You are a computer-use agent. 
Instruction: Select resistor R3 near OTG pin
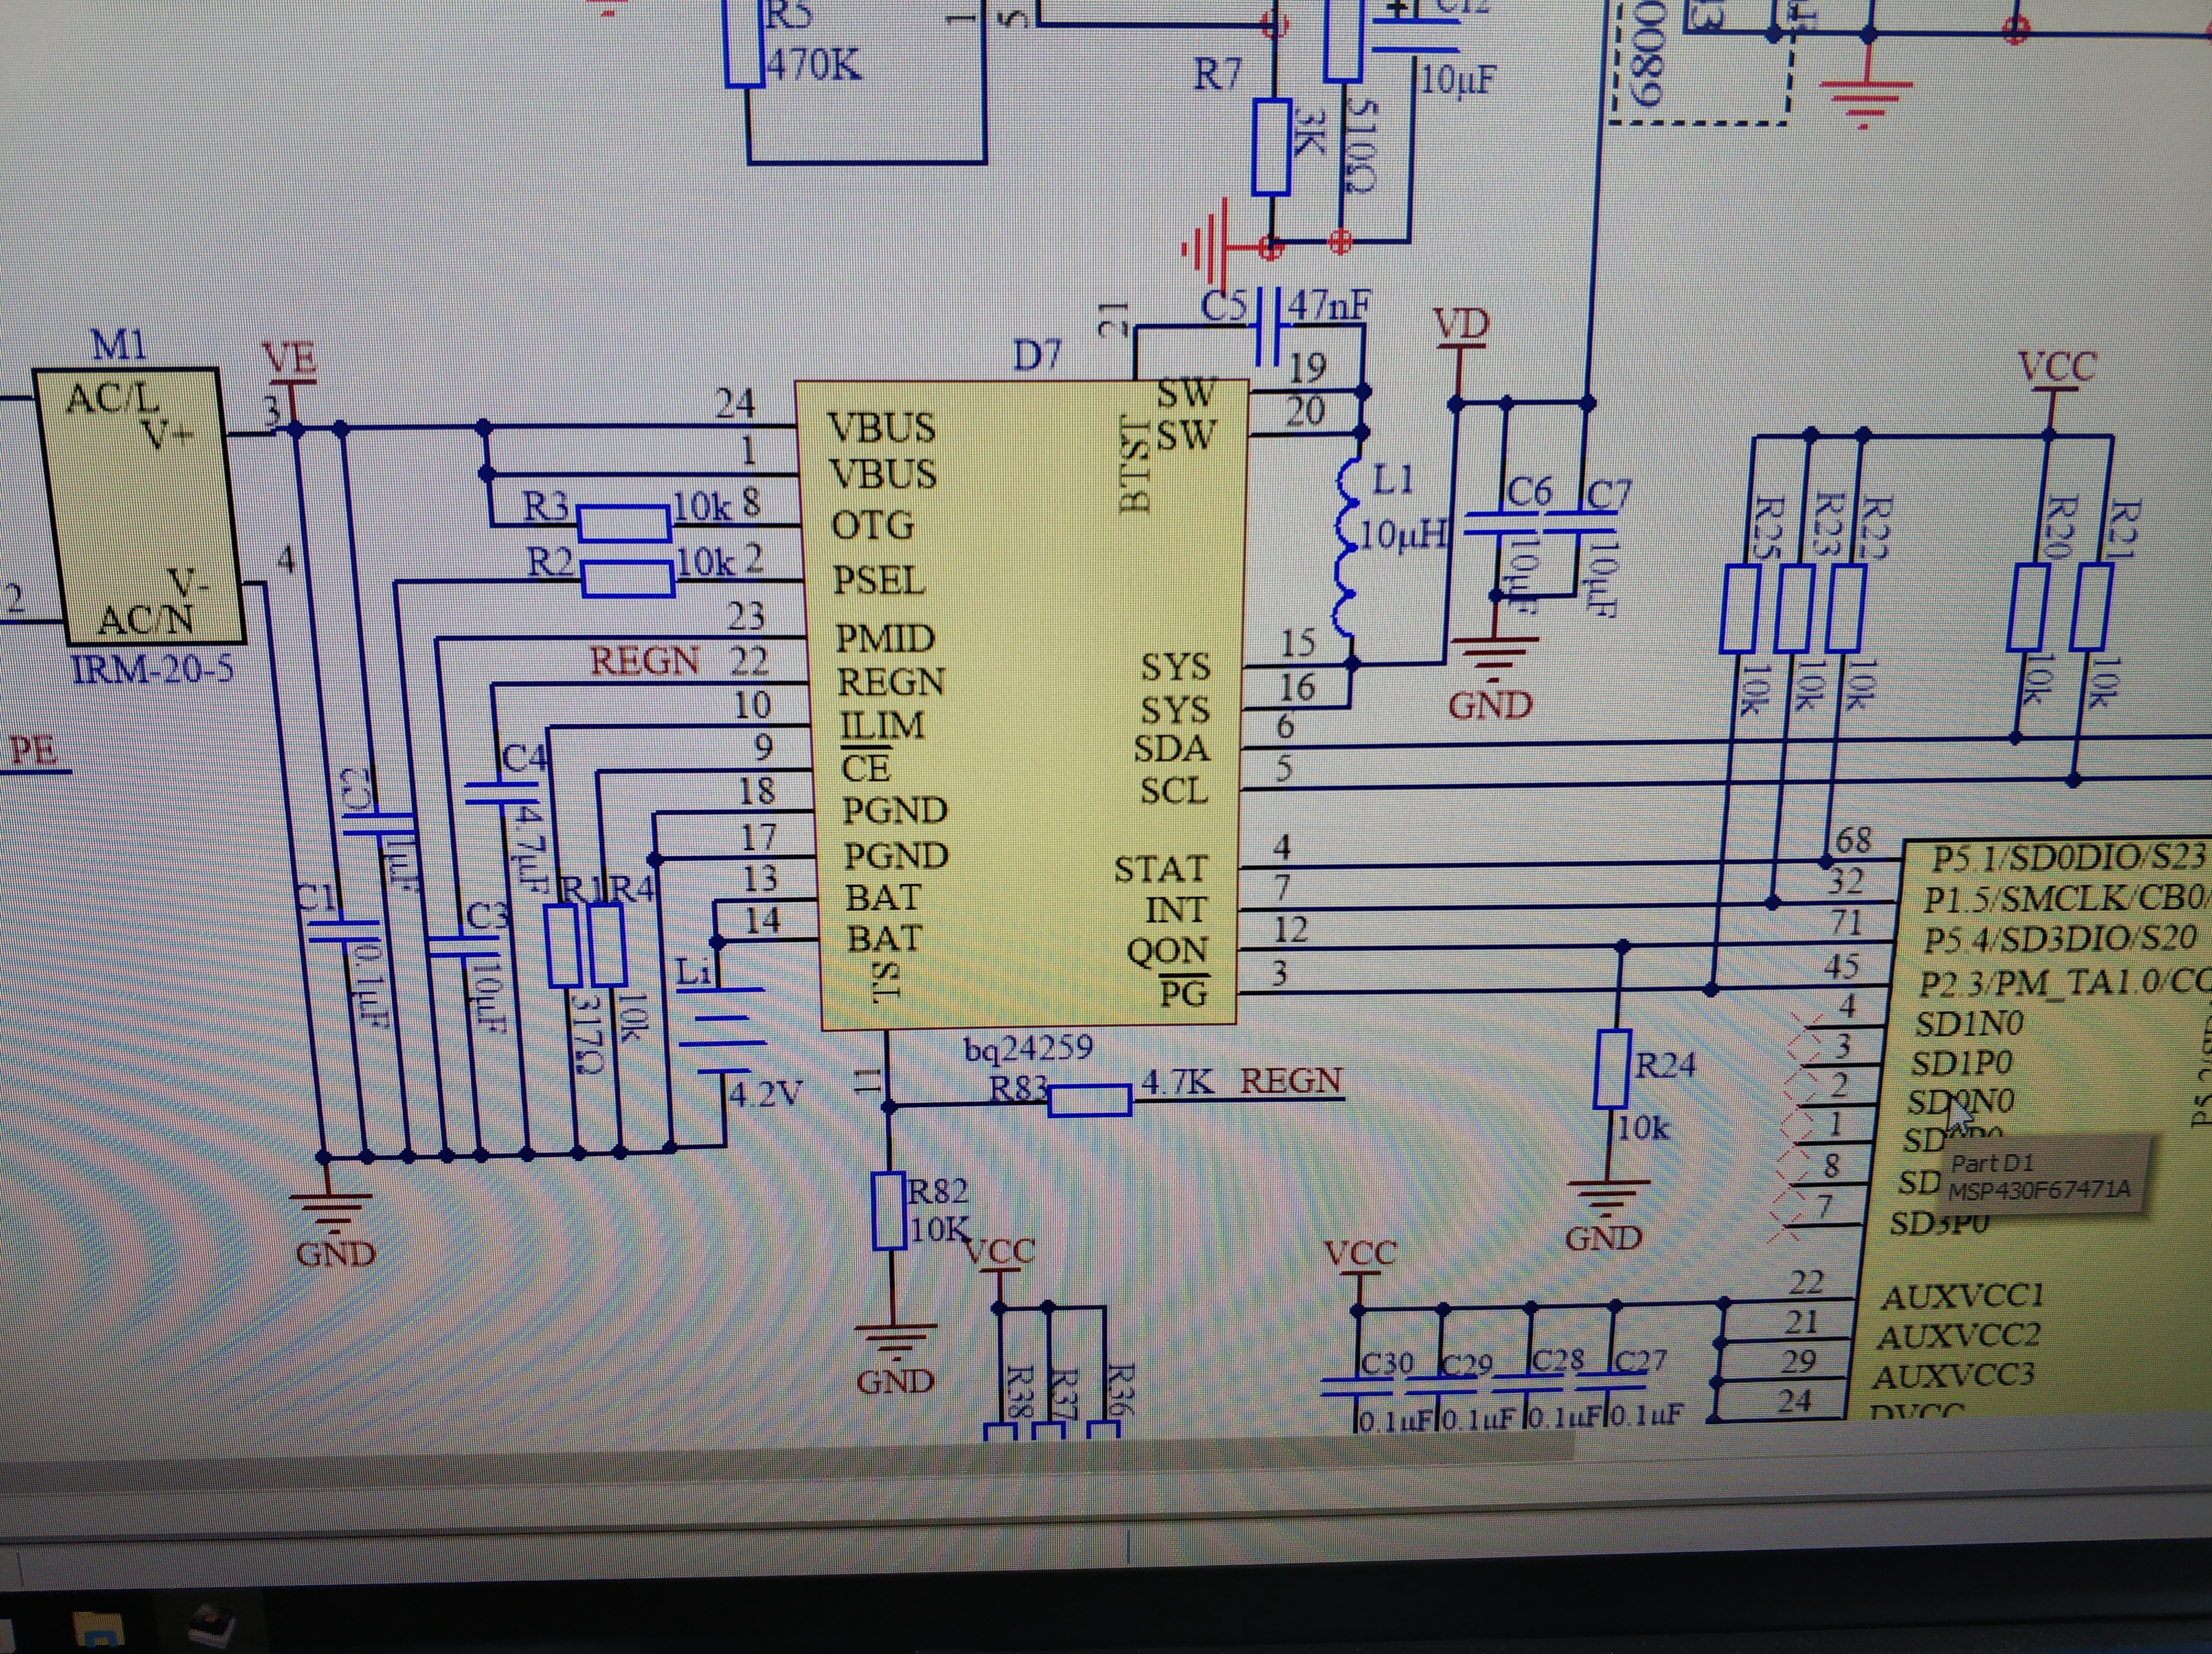tap(624, 523)
